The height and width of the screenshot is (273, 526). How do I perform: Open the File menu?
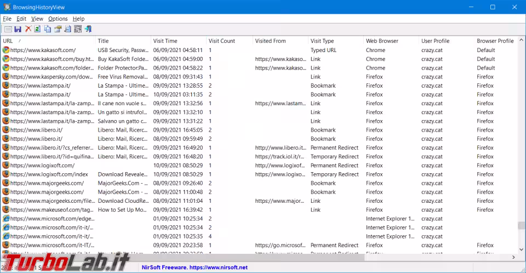tap(7, 19)
